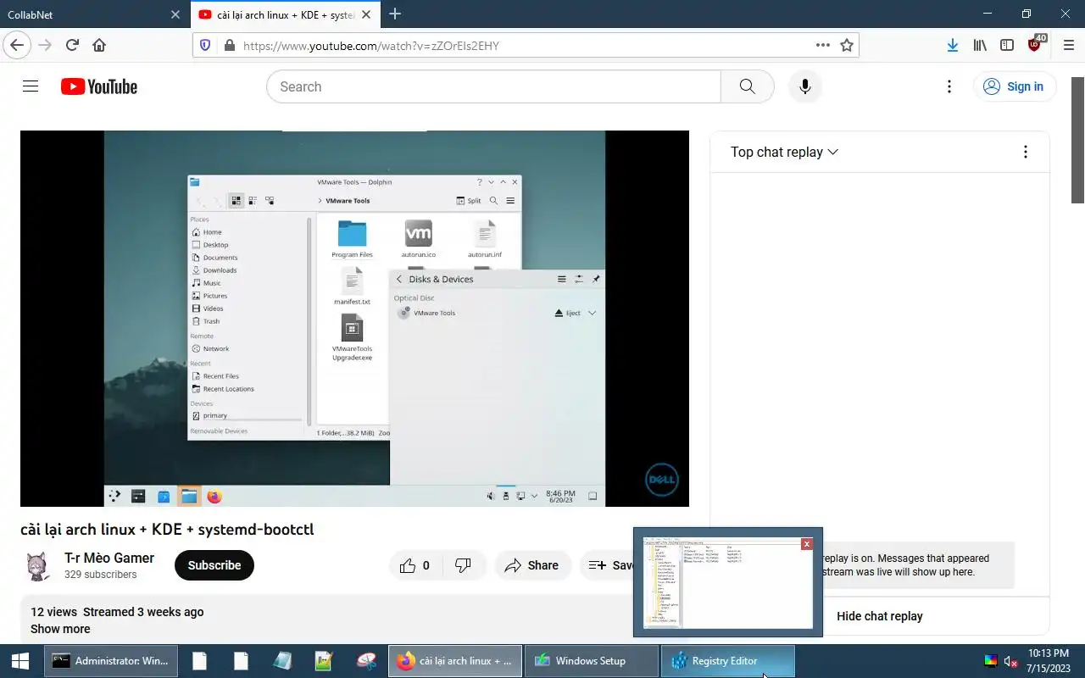Screen dimensions: 1085x678
Task: Open the Firefox home page button
Action: click(99, 45)
